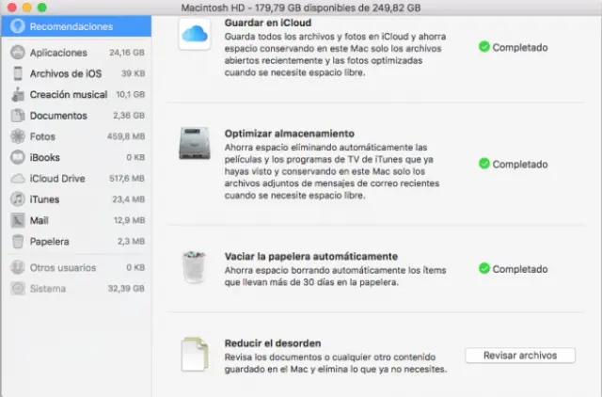Select the Recomendaciones lightbulb icon
The height and width of the screenshot is (397, 602).
(17, 26)
